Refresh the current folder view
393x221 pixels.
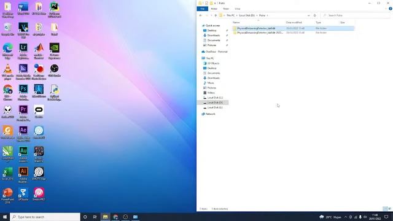(x=315, y=15)
